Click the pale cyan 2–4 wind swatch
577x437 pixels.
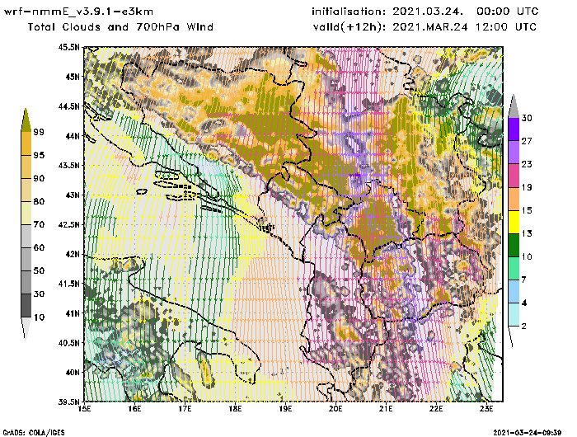(x=514, y=314)
